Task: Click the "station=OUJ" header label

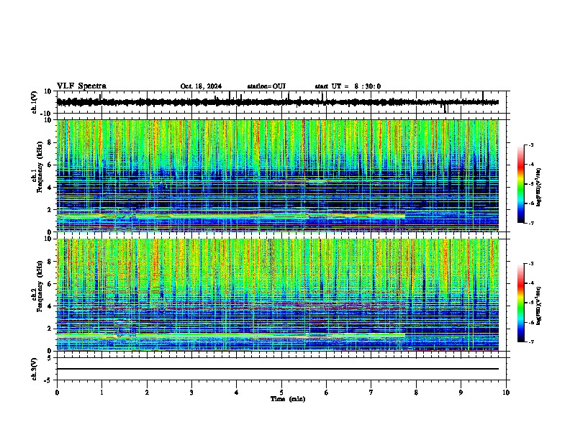Action: tap(266, 86)
